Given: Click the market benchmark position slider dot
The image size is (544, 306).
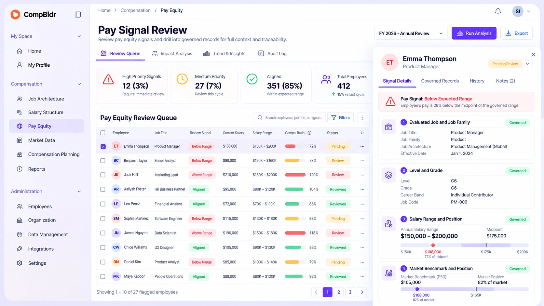Looking at the screenshot, I should click(x=417, y=289).
